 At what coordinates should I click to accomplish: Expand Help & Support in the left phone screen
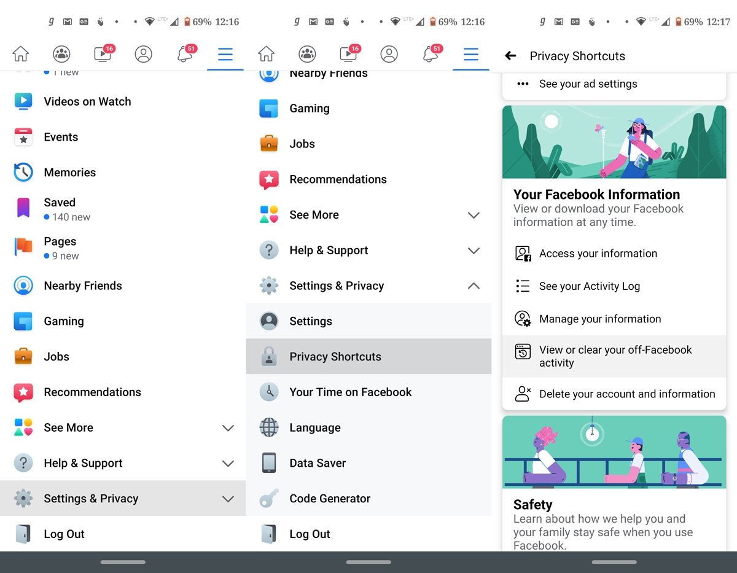pyautogui.click(x=123, y=463)
